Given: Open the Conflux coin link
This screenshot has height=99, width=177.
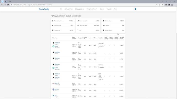Looking at the screenshot, I should 57,89.
